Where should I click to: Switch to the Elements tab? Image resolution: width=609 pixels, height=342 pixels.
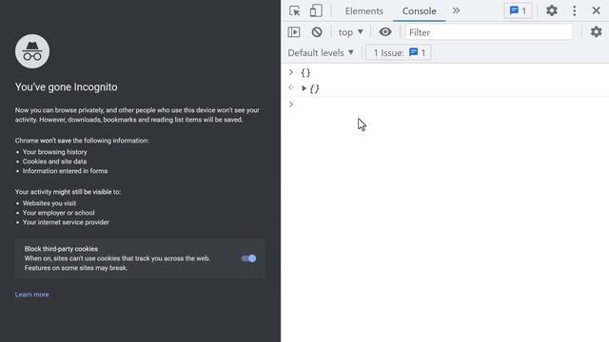tap(363, 10)
